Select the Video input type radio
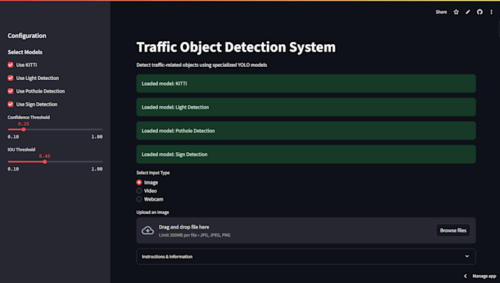Image resolution: width=500 pixels, height=283 pixels. (139, 190)
